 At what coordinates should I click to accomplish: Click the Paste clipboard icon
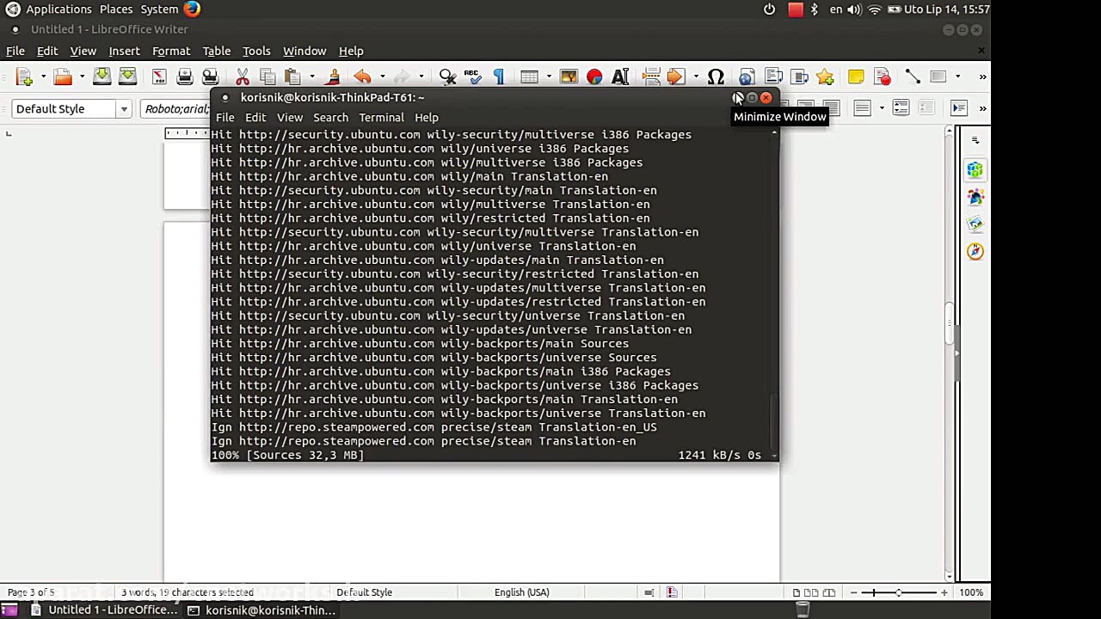click(x=292, y=77)
